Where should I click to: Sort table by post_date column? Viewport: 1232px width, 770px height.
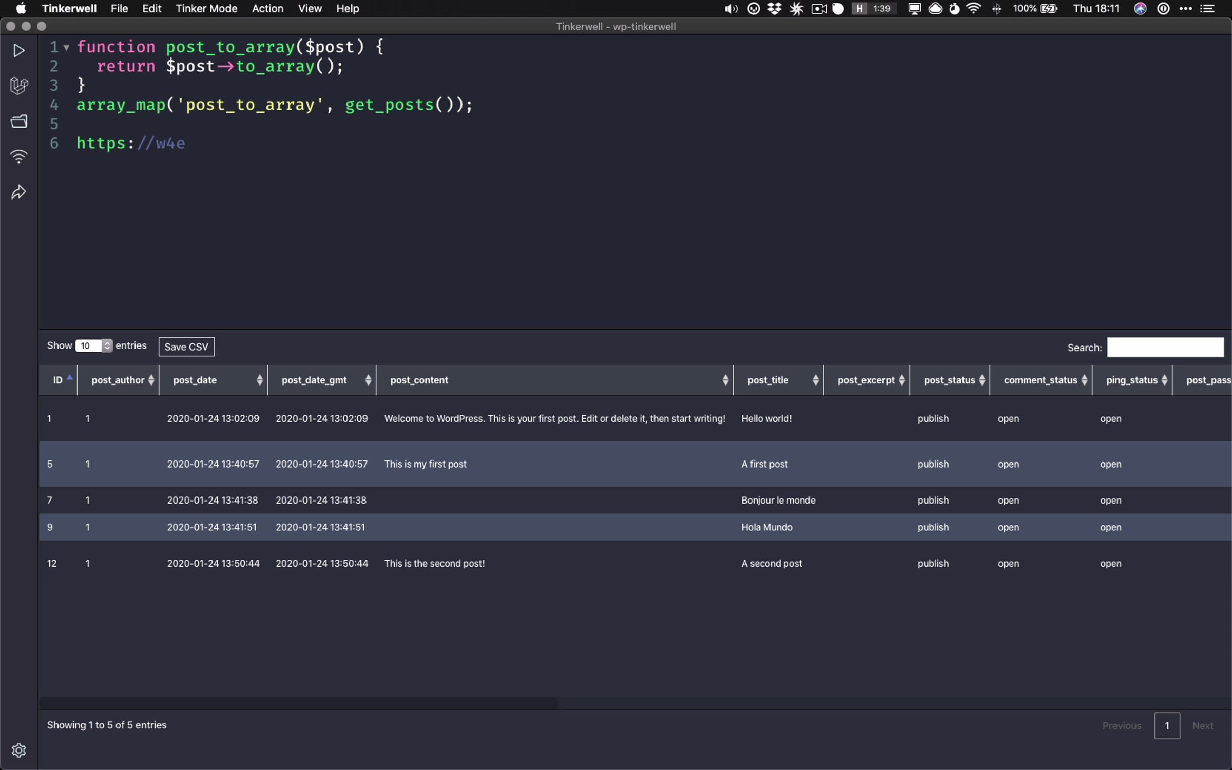click(214, 380)
